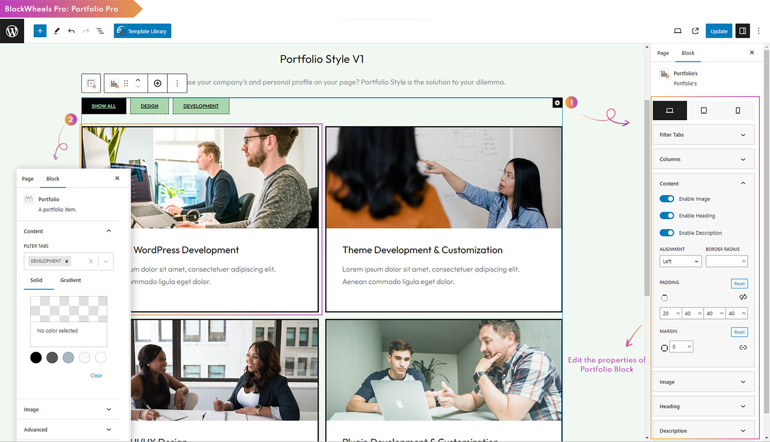Expand the Filter Tabs panel

click(704, 135)
